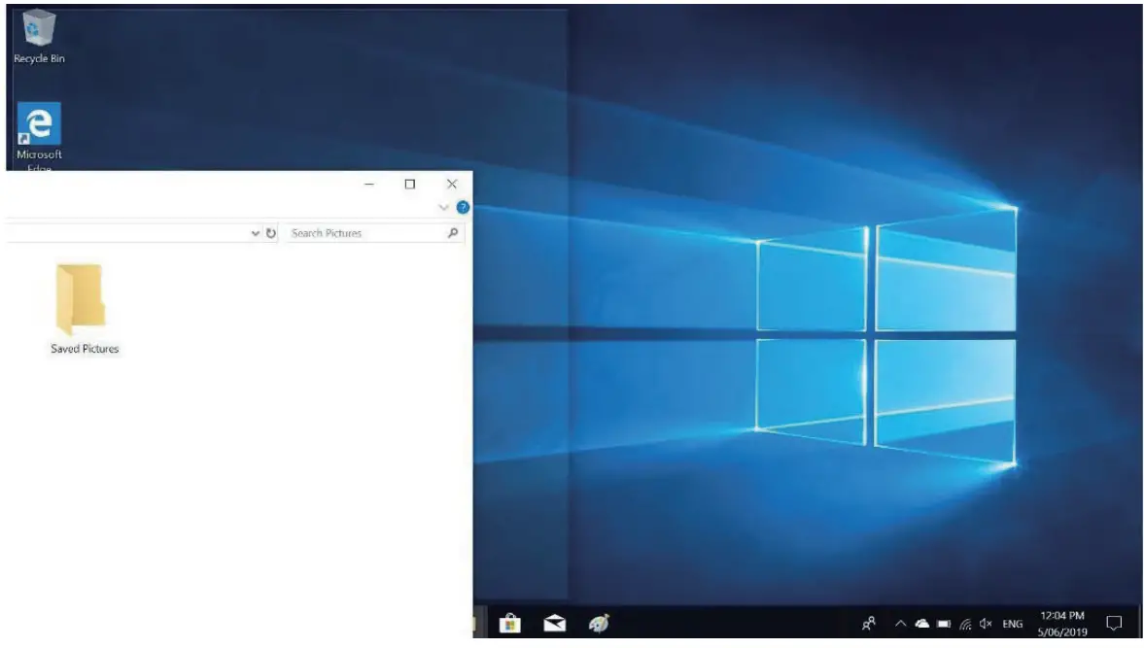Expand the address bar history dropdown

(x=257, y=232)
